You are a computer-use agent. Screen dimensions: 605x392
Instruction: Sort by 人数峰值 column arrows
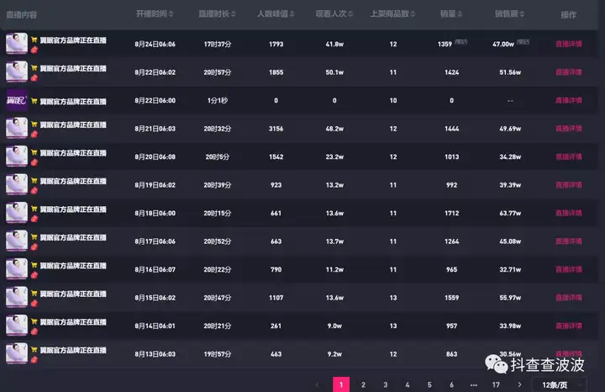pyautogui.click(x=292, y=14)
